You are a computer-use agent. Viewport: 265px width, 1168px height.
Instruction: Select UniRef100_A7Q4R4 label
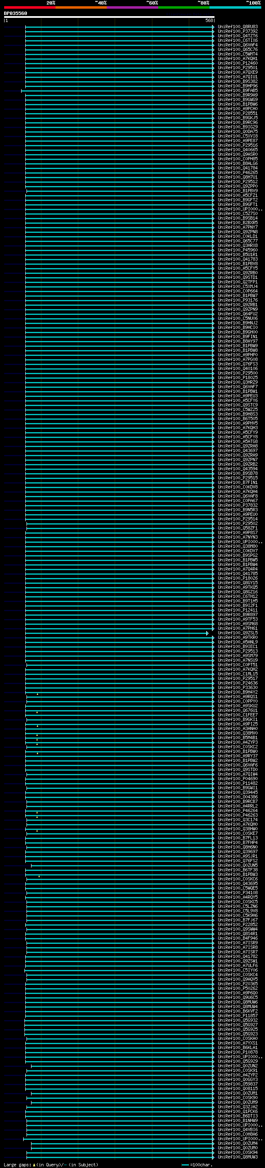click(237, 568)
